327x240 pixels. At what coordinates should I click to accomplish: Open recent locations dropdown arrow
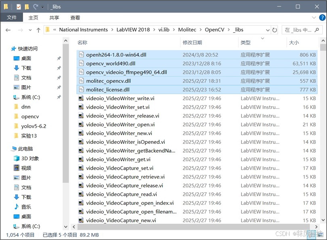[30, 30]
